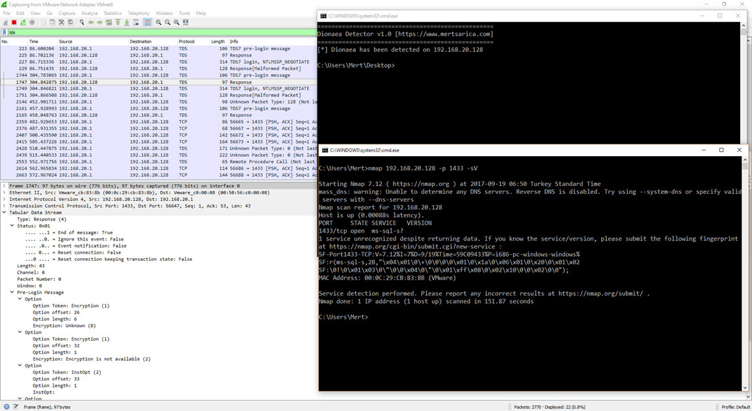Expand the Ethernet II details row
752x411 pixels.
[x=5, y=192]
